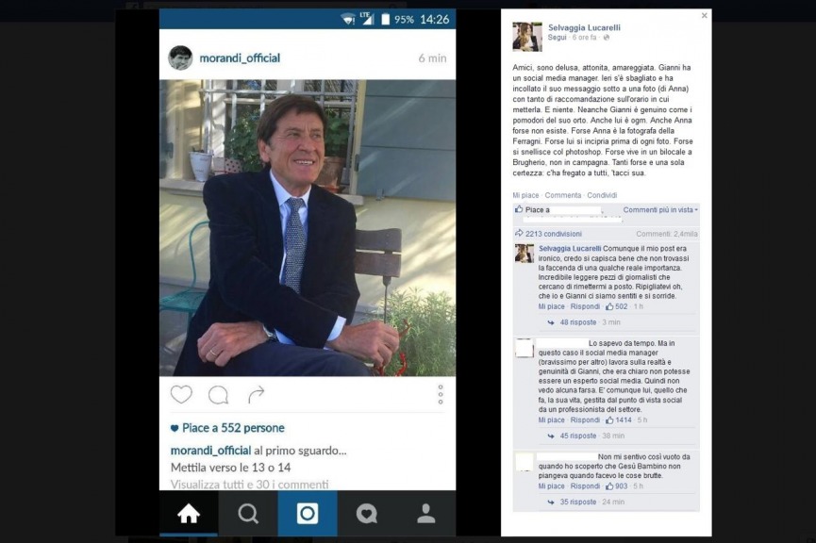This screenshot has width=816, height=543.
Task: Open the morandi_official username in the post header
Action: point(240,58)
